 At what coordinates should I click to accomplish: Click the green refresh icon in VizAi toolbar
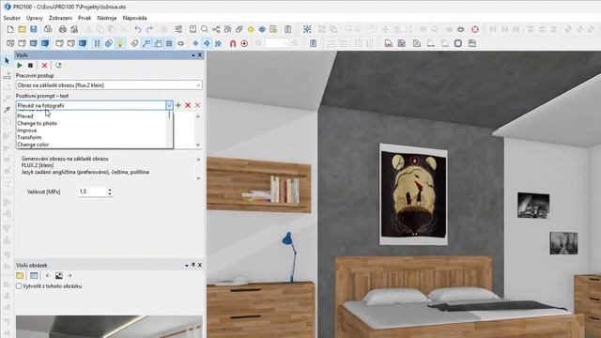(58, 66)
